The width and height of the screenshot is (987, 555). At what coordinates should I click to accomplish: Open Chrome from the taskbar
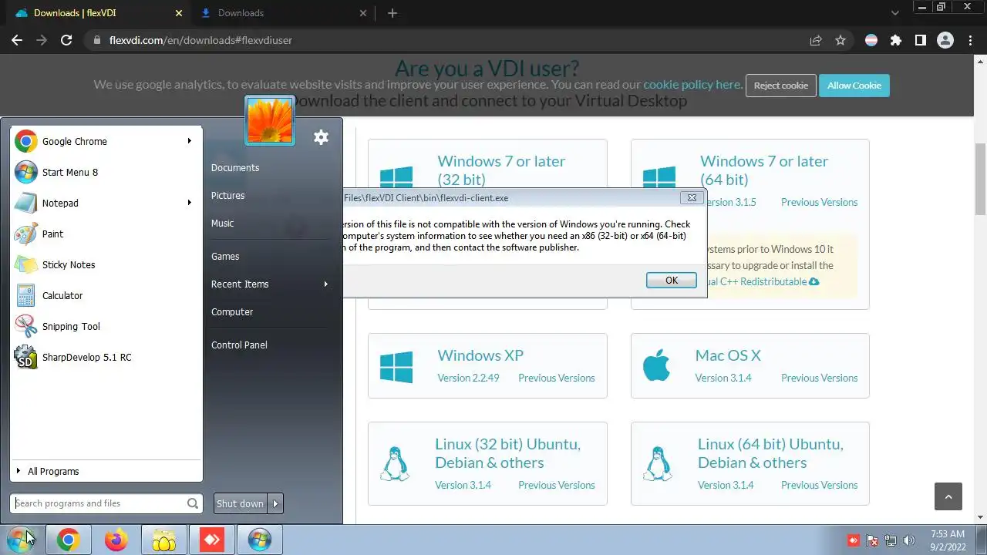click(68, 540)
